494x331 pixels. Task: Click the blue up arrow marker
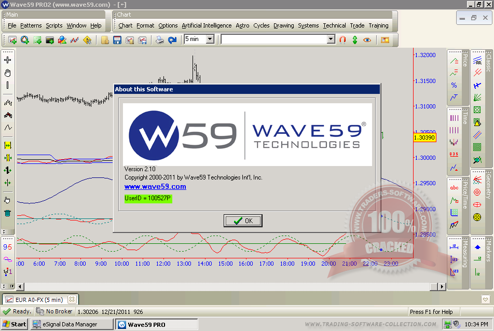tap(477, 247)
